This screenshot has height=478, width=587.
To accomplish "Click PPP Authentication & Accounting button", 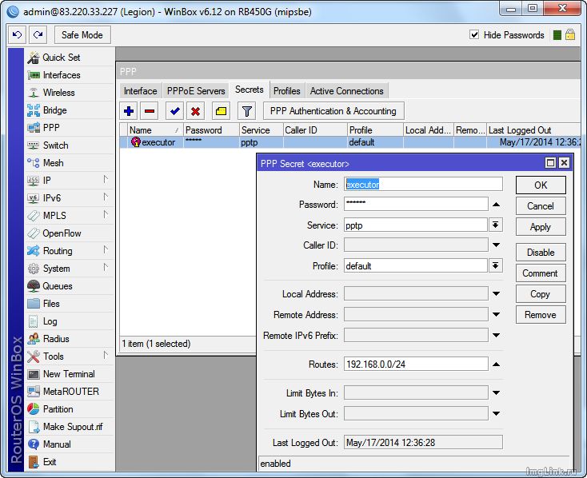I will pyautogui.click(x=333, y=111).
